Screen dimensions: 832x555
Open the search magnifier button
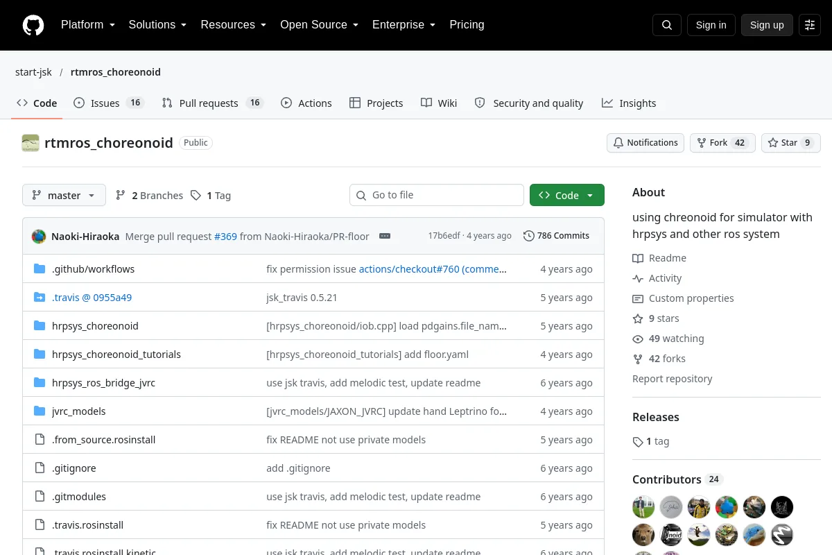click(x=667, y=25)
